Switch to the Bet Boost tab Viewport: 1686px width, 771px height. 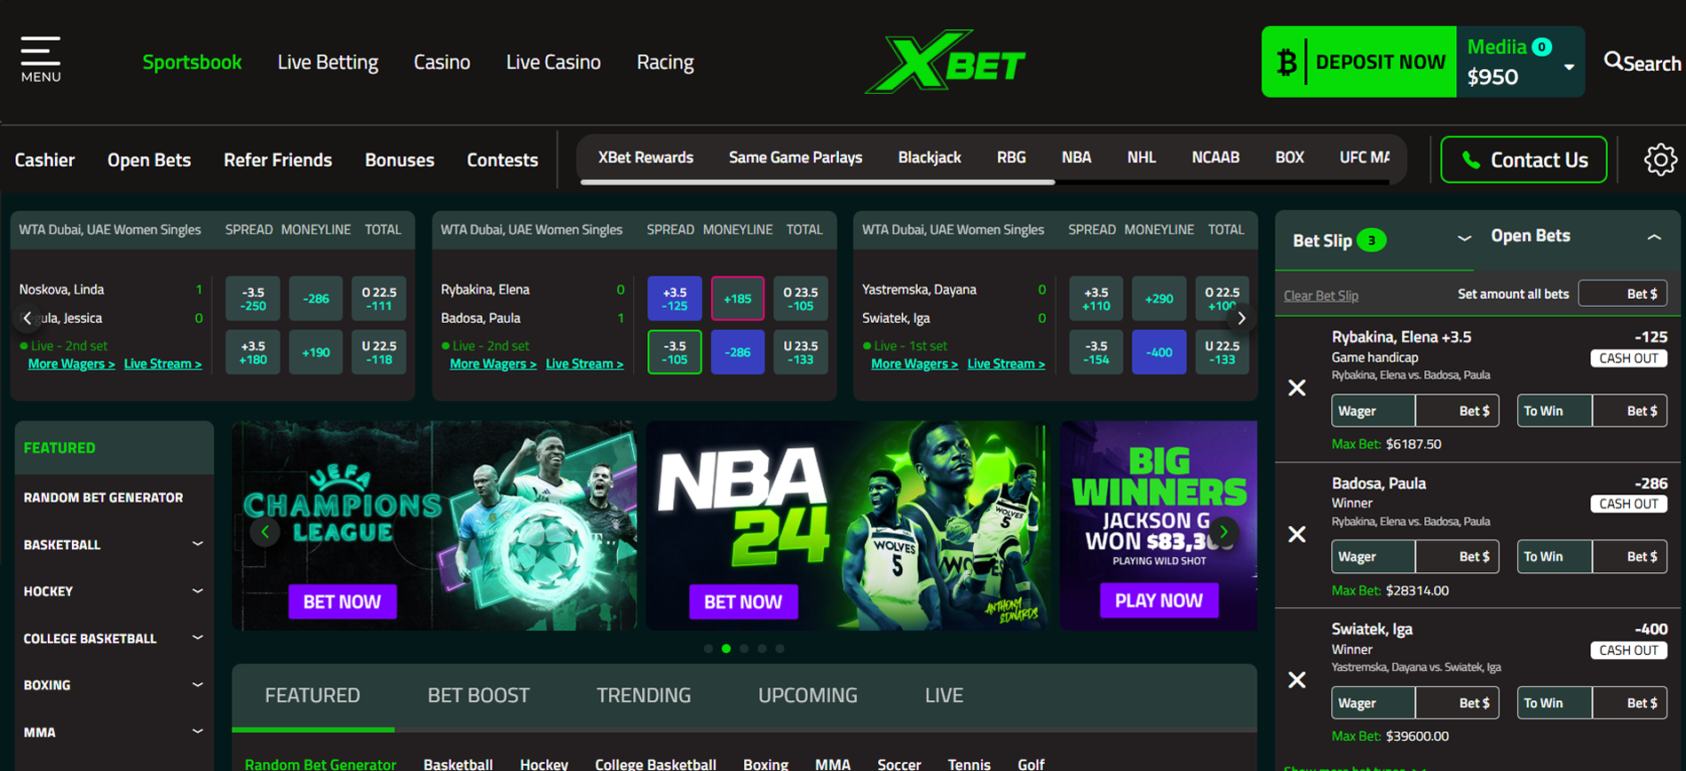click(x=479, y=696)
